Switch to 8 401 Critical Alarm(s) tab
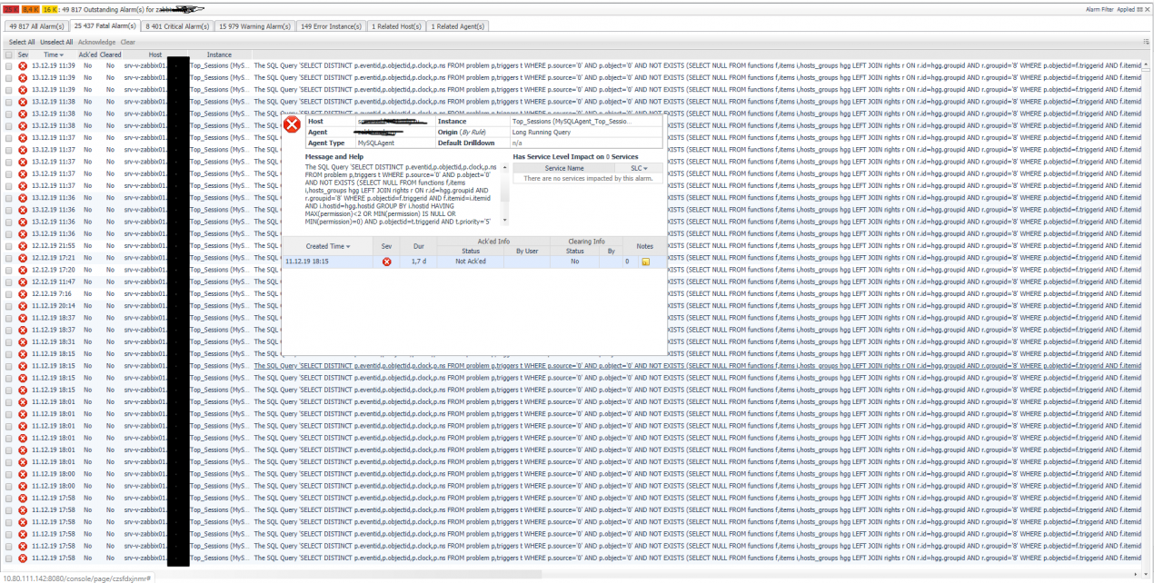The width and height of the screenshot is (1154, 583). click(x=178, y=26)
